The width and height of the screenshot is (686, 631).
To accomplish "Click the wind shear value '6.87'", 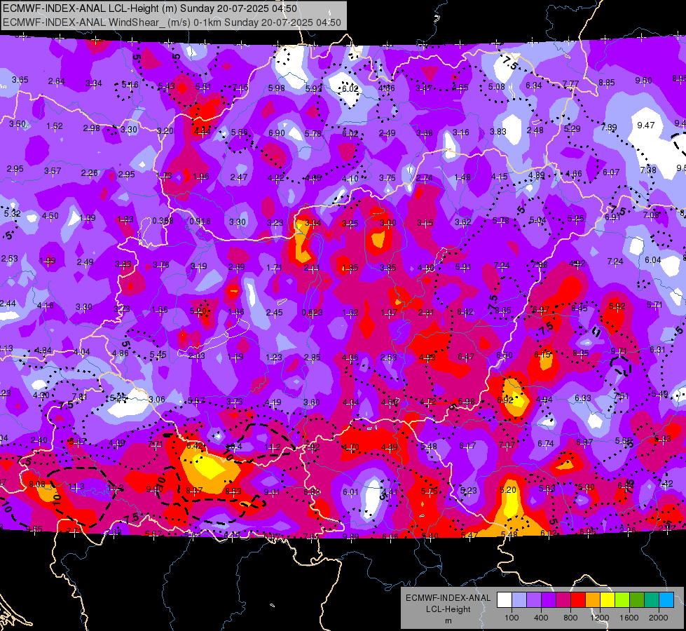I will pos(584,442).
